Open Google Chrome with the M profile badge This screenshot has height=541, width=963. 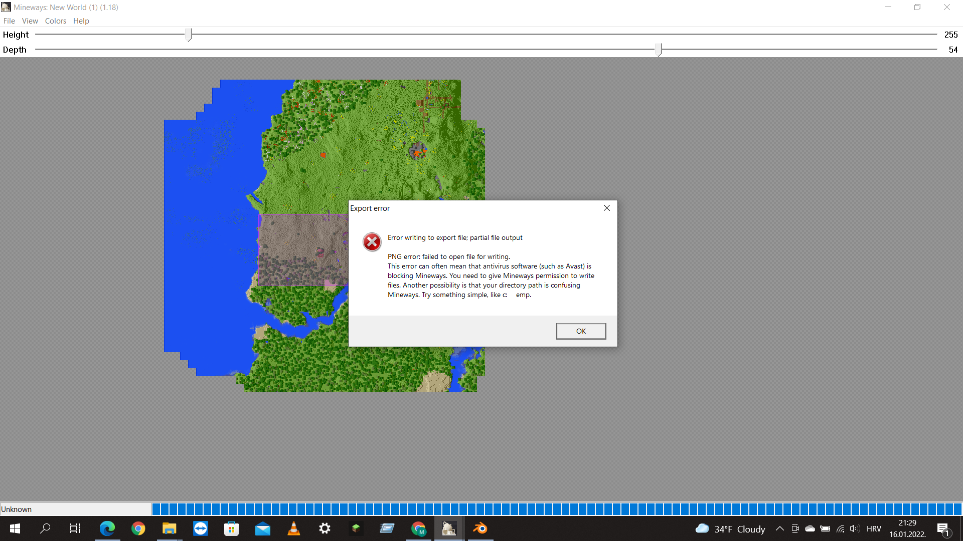pyautogui.click(x=418, y=528)
